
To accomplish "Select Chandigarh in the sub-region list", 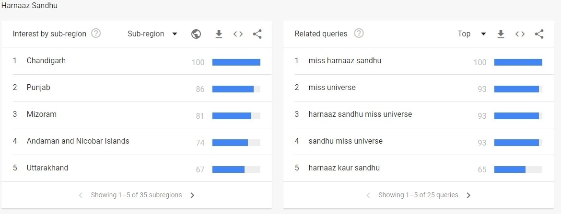I will tap(46, 61).
